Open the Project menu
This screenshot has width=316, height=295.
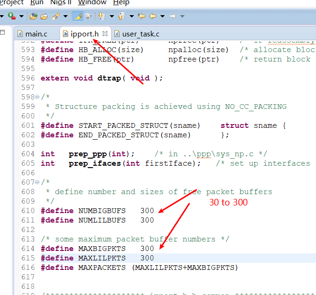click(x=11, y=2)
